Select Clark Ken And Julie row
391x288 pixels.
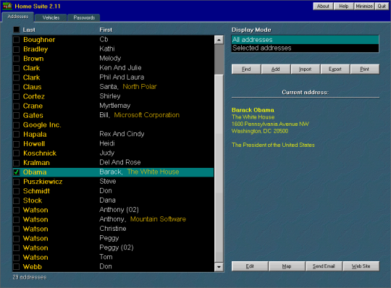[113, 68]
